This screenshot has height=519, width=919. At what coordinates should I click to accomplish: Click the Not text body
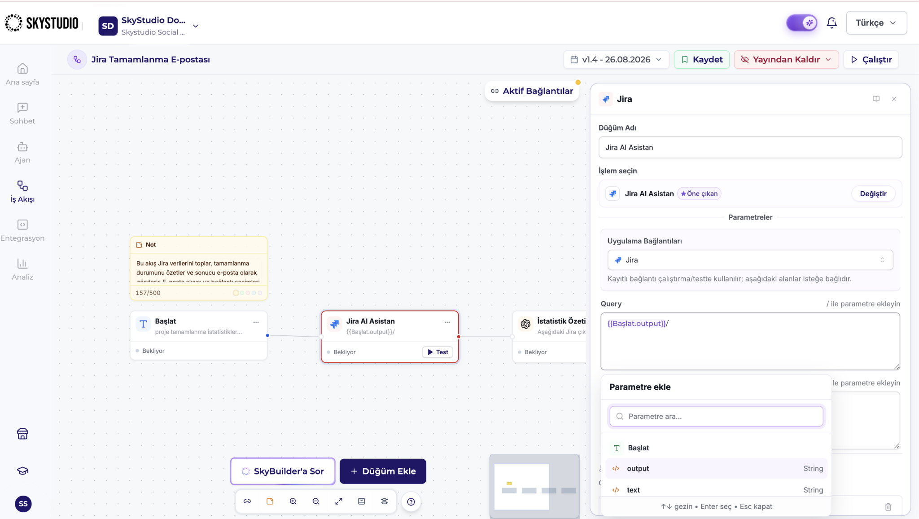[x=198, y=271]
